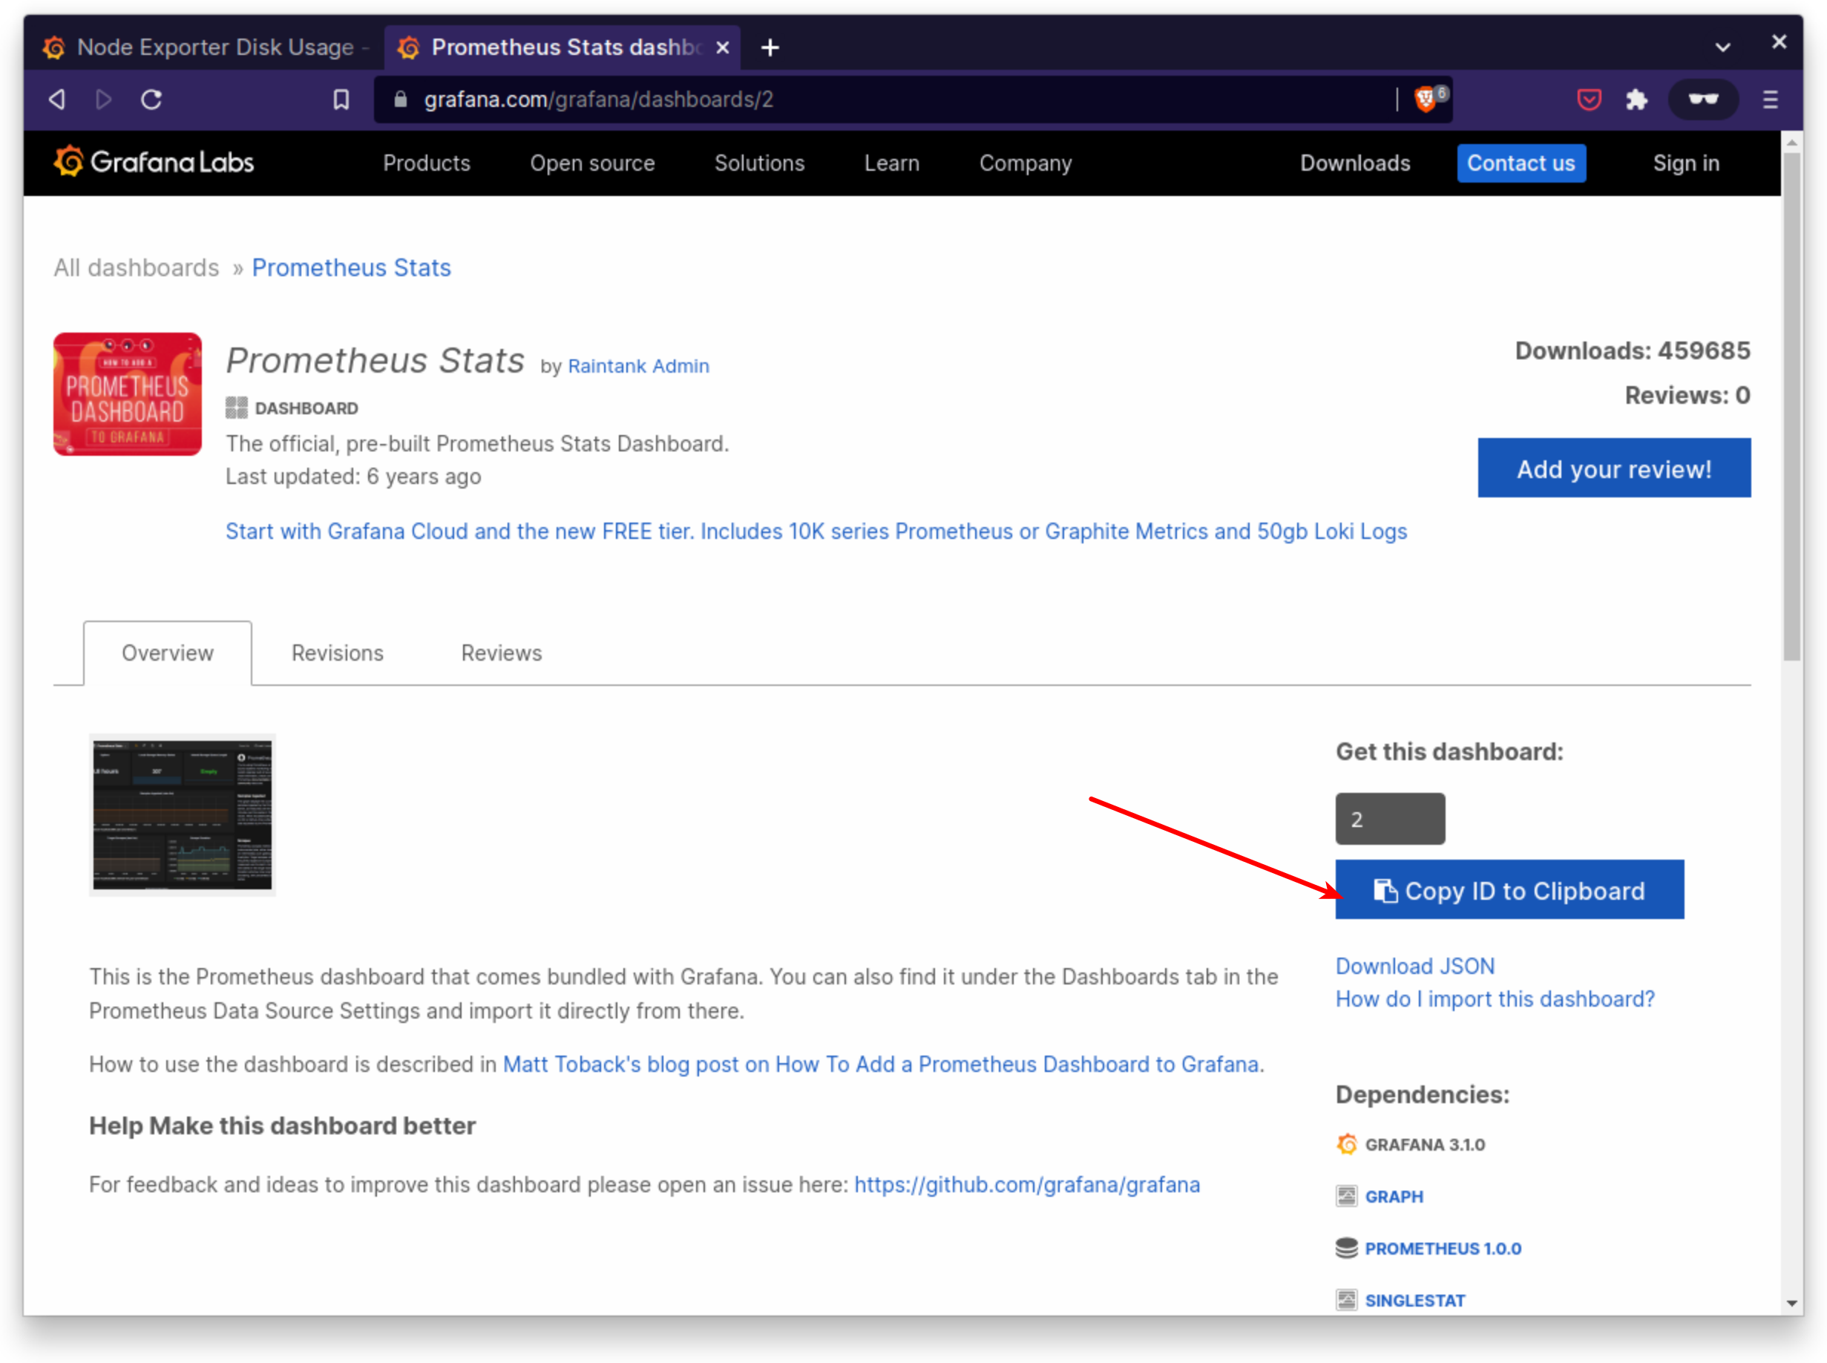
Task: Open a new tab with plus button
Action: [x=770, y=48]
